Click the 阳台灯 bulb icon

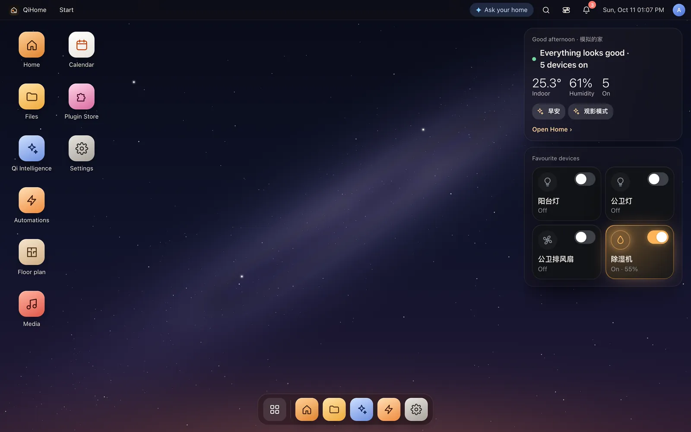(547, 182)
